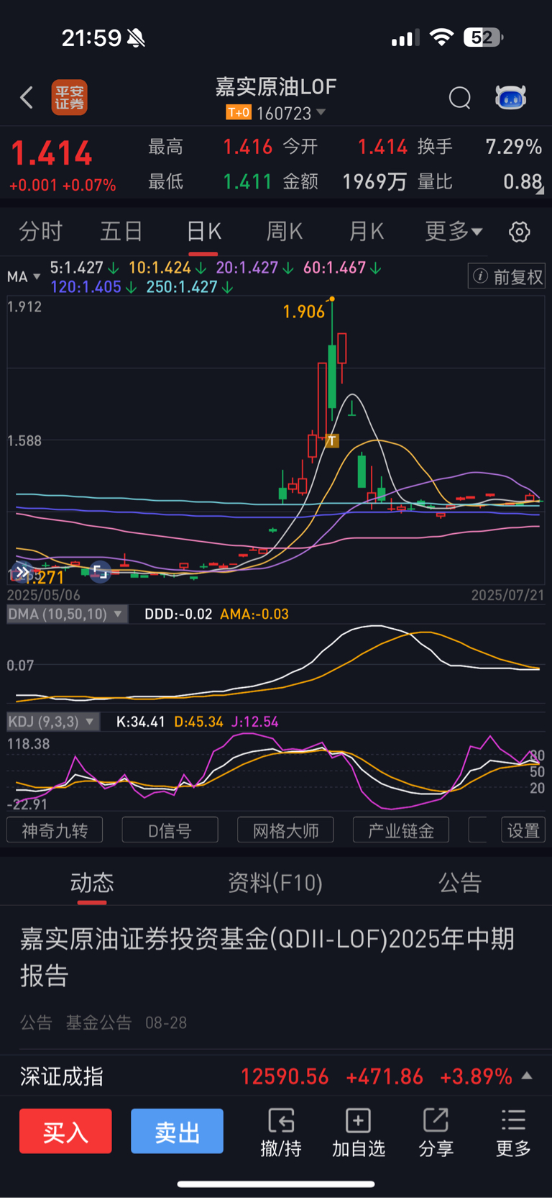Screen dimensions: 552x1198
Task: Expand the 更多 chart period dropdown
Action: (454, 232)
